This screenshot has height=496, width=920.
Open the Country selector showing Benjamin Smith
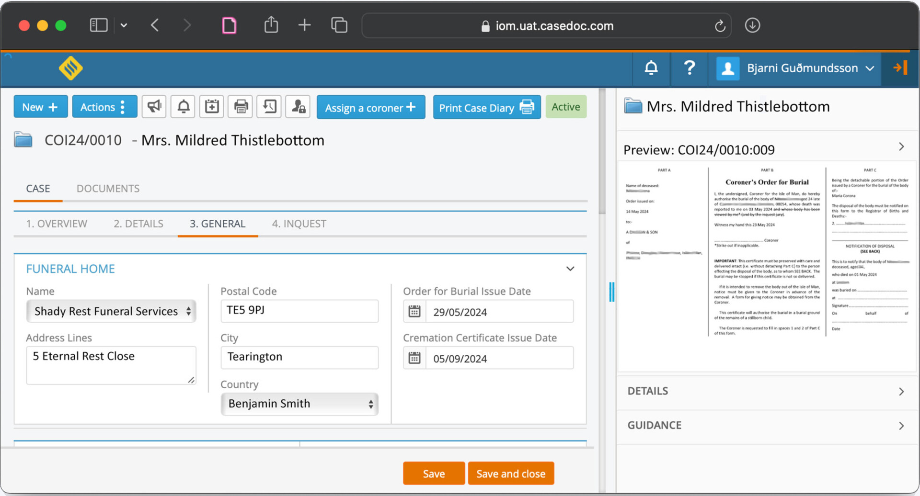click(299, 404)
